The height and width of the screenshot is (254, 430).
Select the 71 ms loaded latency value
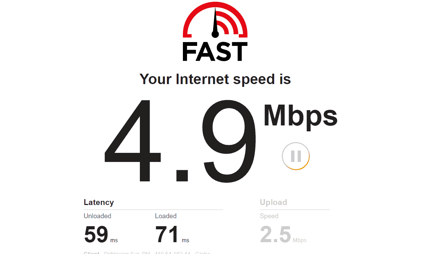tap(167, 235)
